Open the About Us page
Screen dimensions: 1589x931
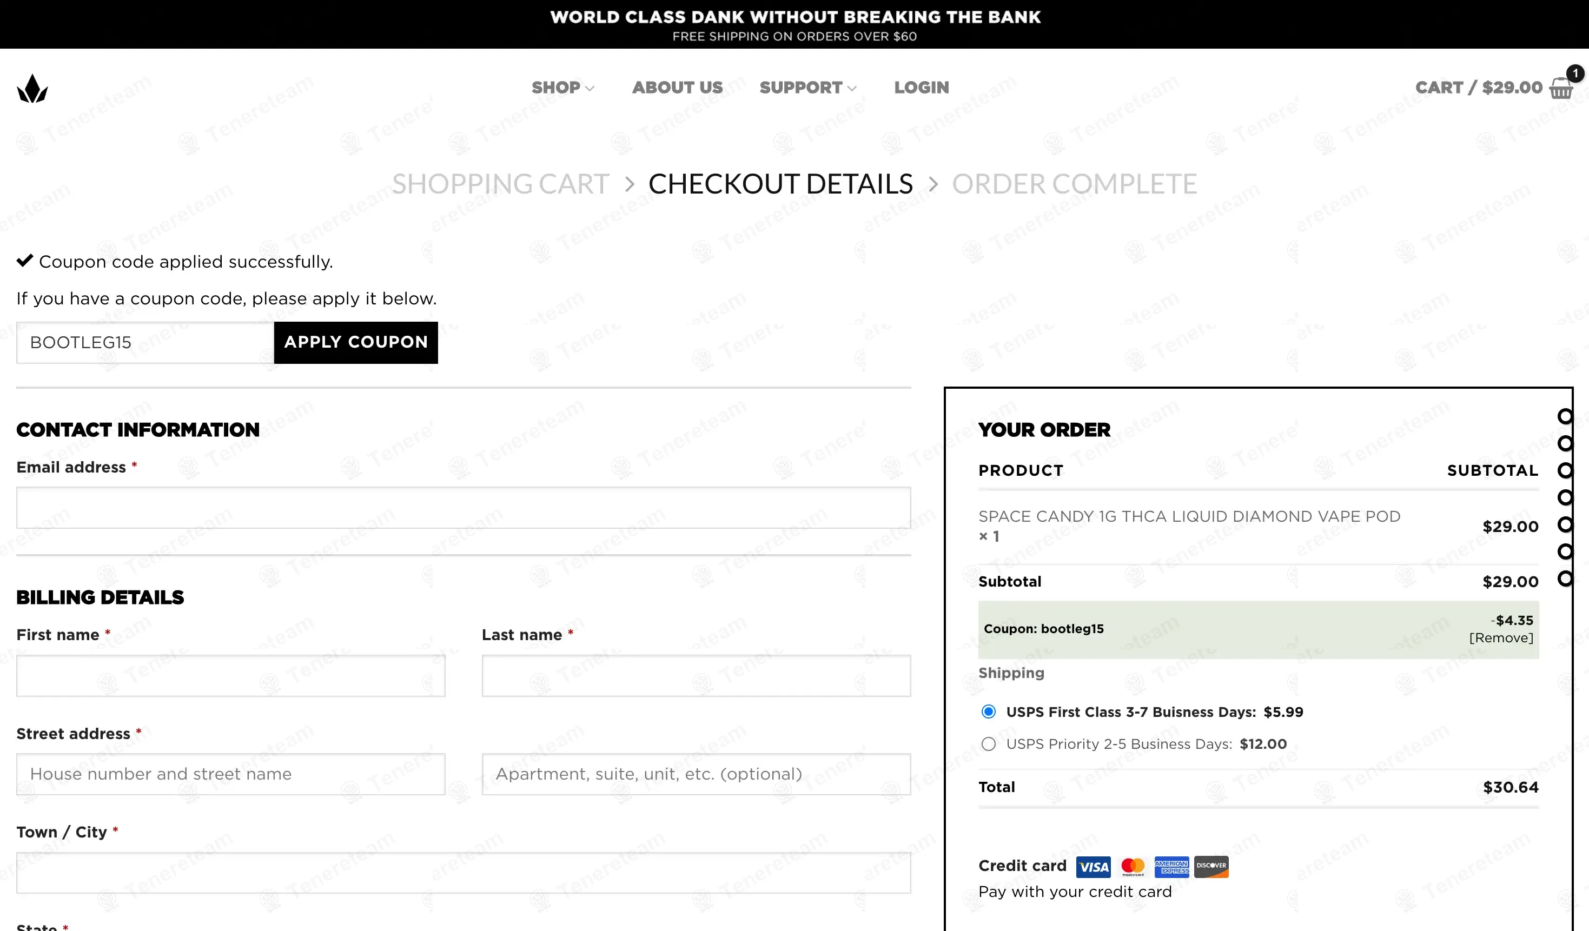point(677,88)
